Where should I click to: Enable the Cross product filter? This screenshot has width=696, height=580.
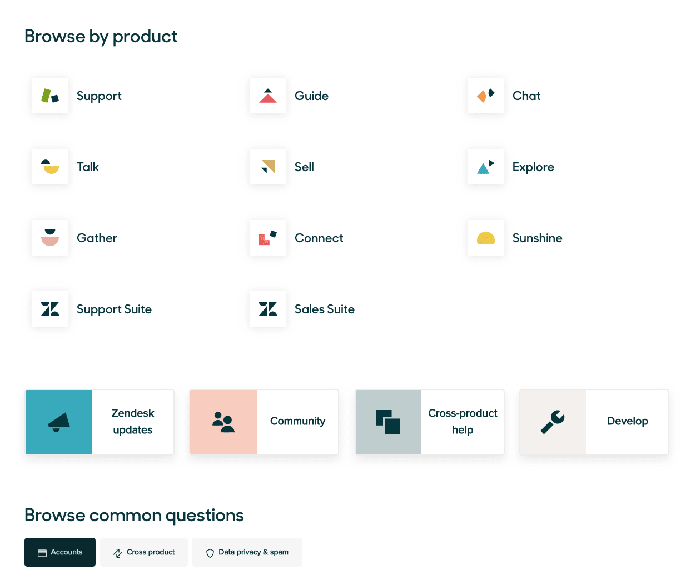144,552
